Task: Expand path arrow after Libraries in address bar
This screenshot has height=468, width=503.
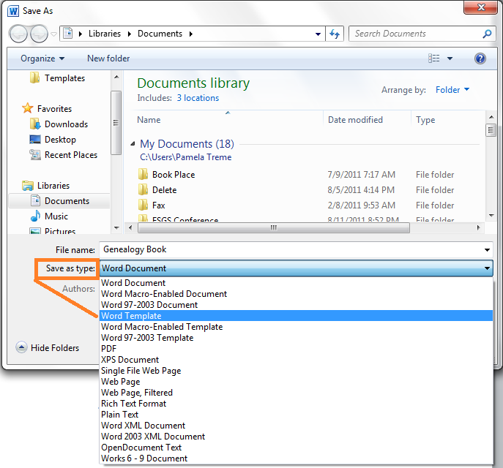Action: point(130,34)
